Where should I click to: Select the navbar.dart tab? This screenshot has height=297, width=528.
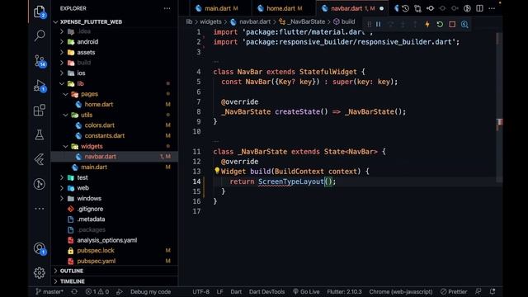pos(352,8)
